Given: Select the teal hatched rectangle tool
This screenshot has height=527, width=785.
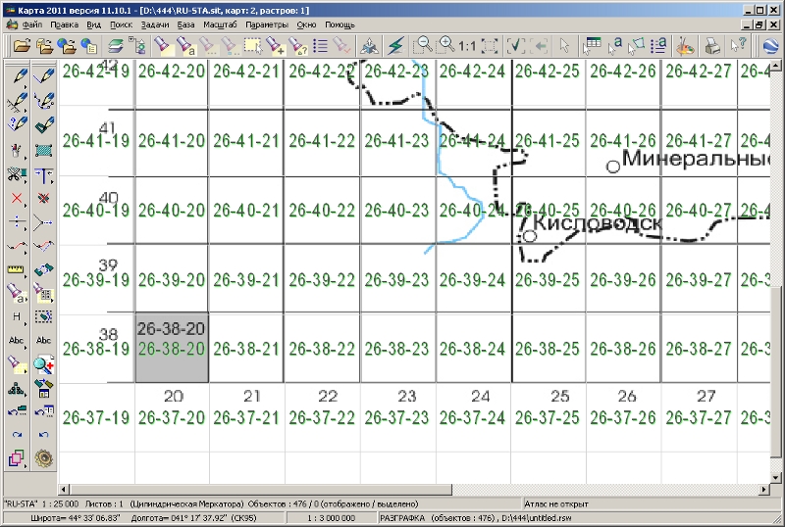Looking at the screenshot, I should pos(44,150).
